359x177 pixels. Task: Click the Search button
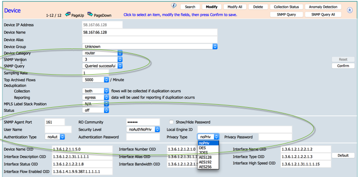[190, 7]
